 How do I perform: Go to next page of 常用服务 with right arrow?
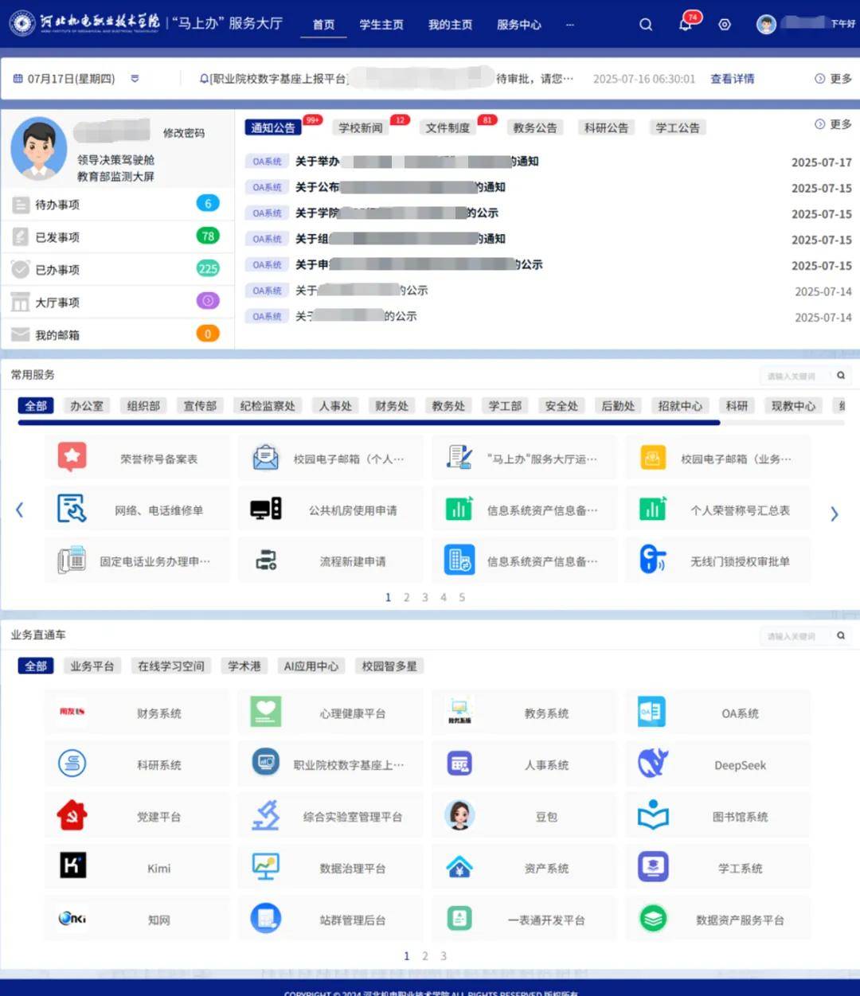tap(834, 514)
